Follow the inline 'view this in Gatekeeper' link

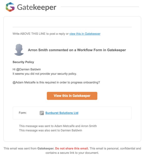[x=85, y=34]
